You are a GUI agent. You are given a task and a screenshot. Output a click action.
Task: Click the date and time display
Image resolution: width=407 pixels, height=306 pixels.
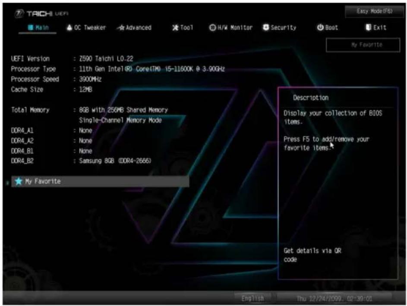(x=334, y=299)
